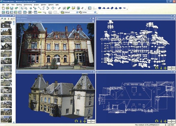Save the project with the floppy disk icon
The image size is (176, 126).
pos(11,8)
